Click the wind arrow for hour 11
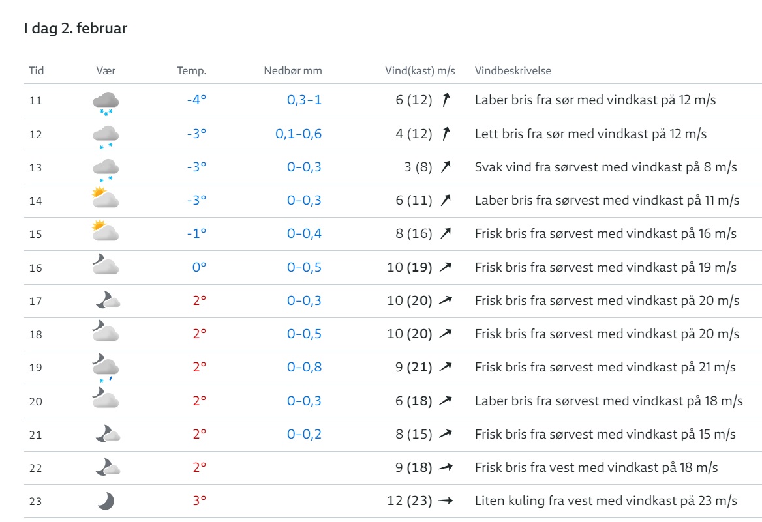 click(x=446, y=100)
